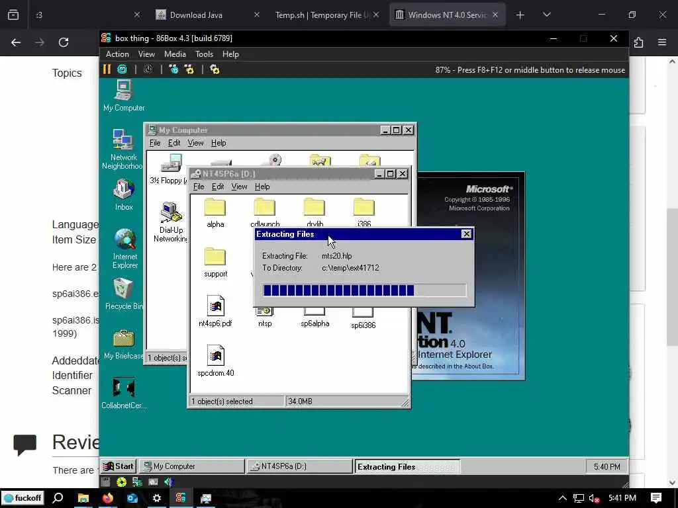Select the Network Neighborhood desktop icon
The height and width of the screenshot is (508, 678).
[122, 149]
